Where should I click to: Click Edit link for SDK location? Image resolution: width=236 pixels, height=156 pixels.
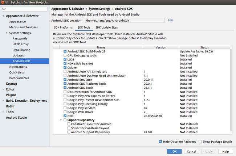click(170, 20)
